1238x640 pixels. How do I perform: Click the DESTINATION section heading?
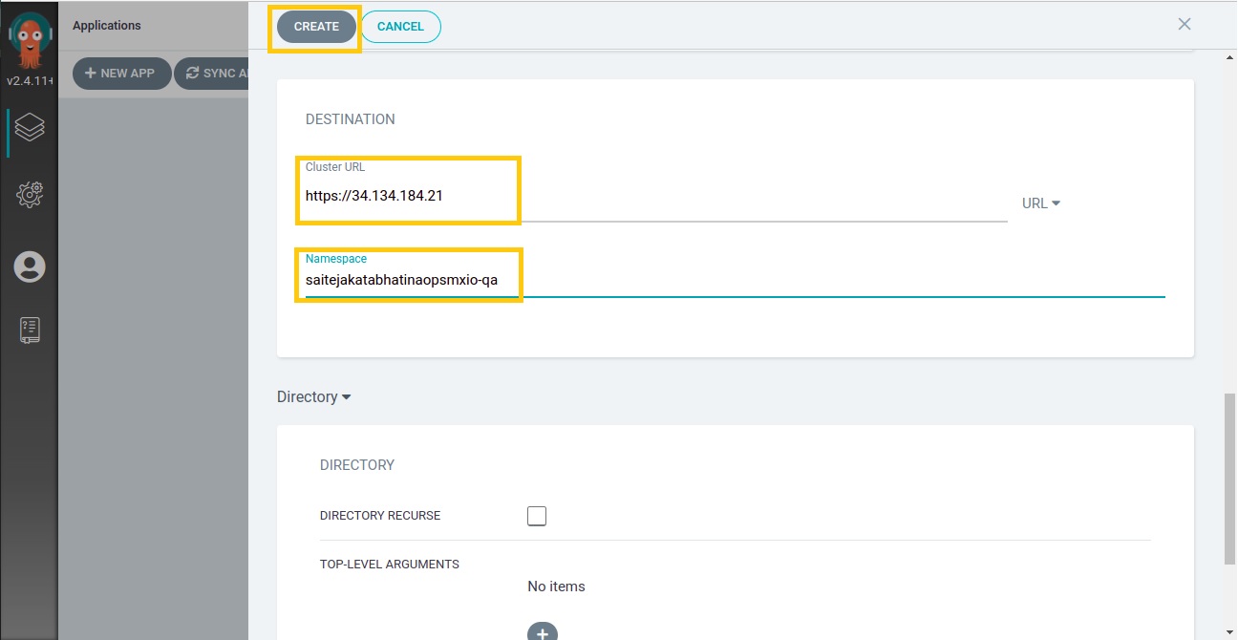tap(350, 119)
